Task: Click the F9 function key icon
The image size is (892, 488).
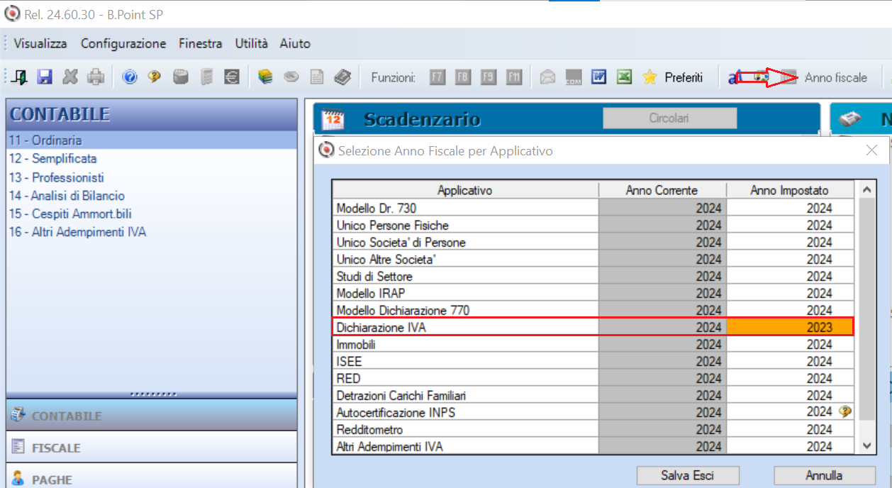Action: [489, 77]
